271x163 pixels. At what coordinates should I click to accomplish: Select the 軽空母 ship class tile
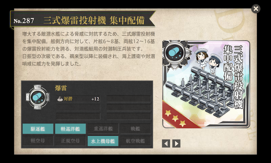pyautogui.click(x=38, y=141)
